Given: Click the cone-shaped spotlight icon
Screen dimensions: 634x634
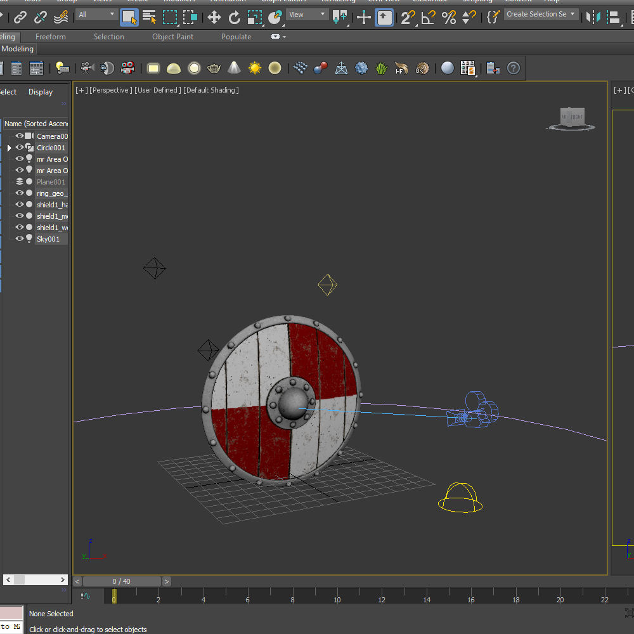Looking at the screenshot, I should (x=235, y=68).
